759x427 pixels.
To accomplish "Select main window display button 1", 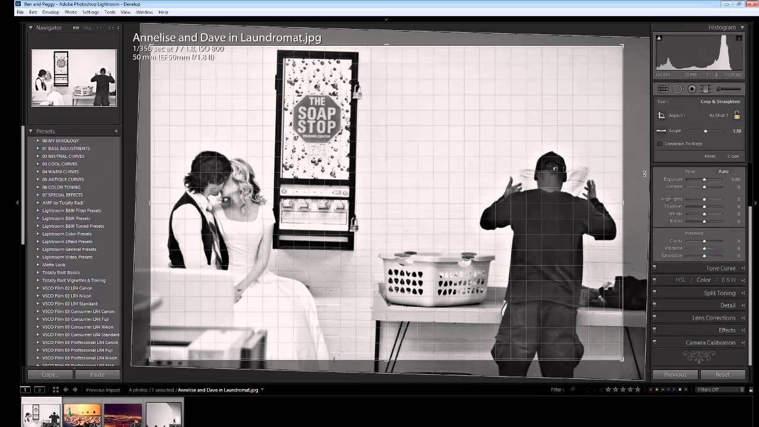I will point(25,390).
